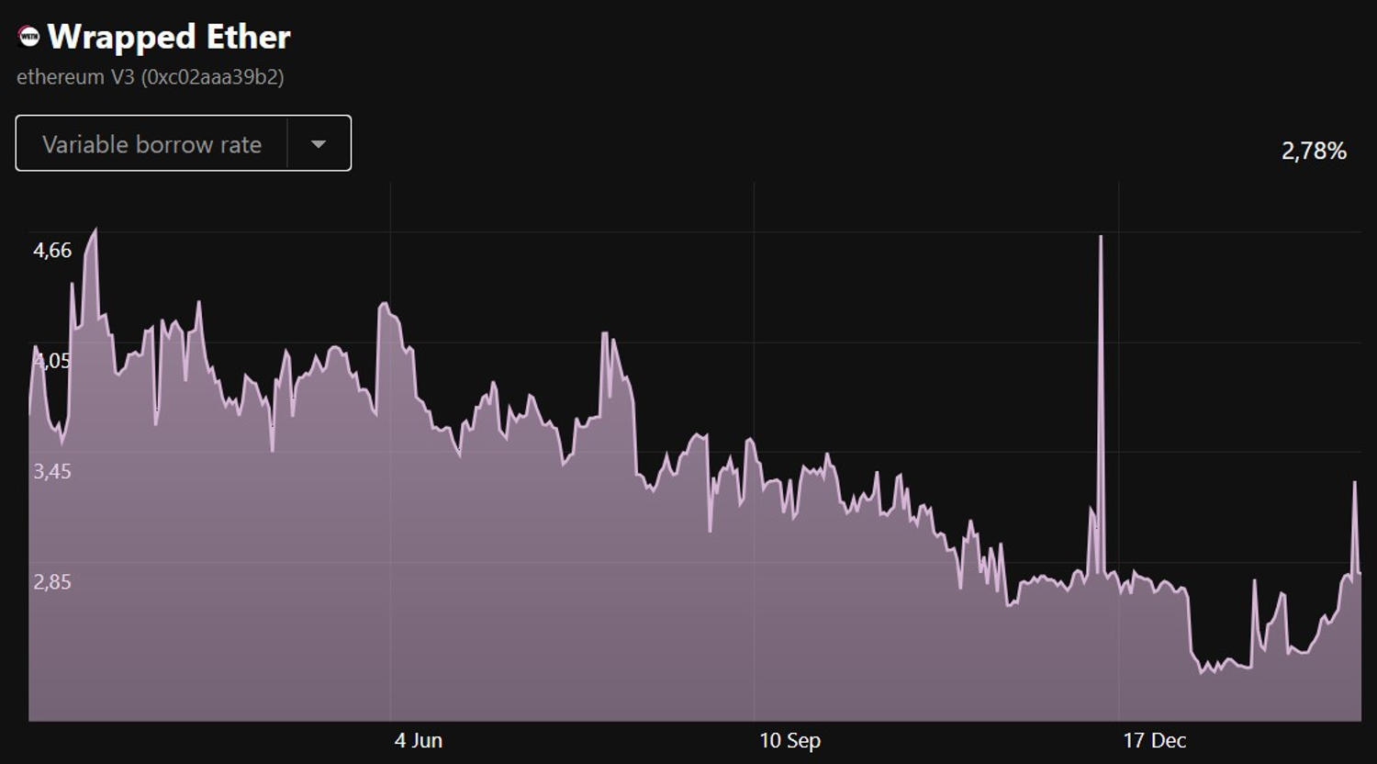Click the 2,85 y-axis label
This screenshot has height=764, width=1377.
pos(52,581)
